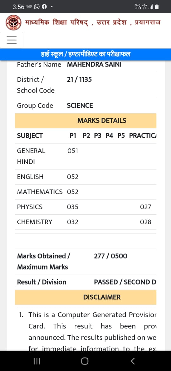Viewport: 171px width, 371px height.
Task: Tap the SUBJECT column header
Action: click(x=30, y=136)
